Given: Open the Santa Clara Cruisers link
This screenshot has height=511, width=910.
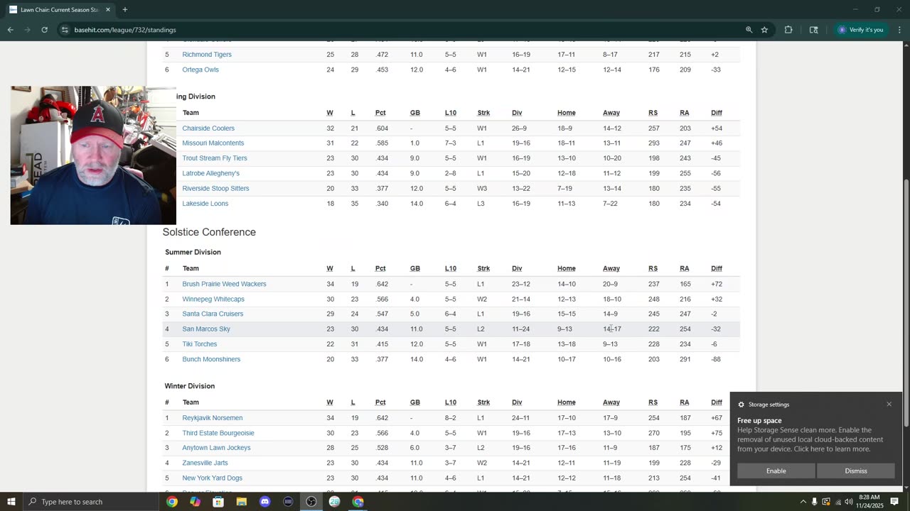Looking at the screenshot, I should pos(213,314).
